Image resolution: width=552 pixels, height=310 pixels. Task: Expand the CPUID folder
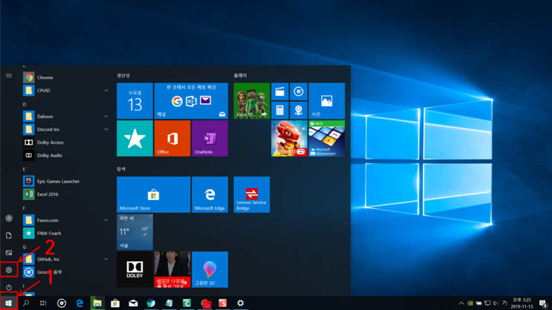(106, 90)
